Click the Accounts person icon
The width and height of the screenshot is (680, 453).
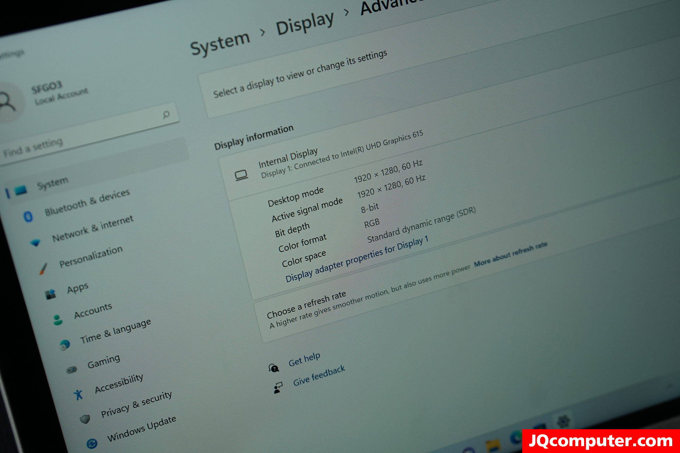(x=57, y=320)
